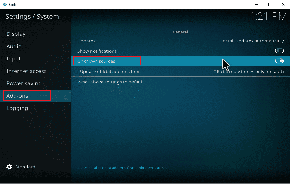This screenshot has width=290, height=184.
Task: Click the Kodi logo in title bar
Action: pyautogui.click(x=5, y=4)
